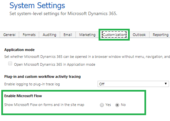Select the Auditing tab
The width and height of the screenshot is (170, 121).
49,35
